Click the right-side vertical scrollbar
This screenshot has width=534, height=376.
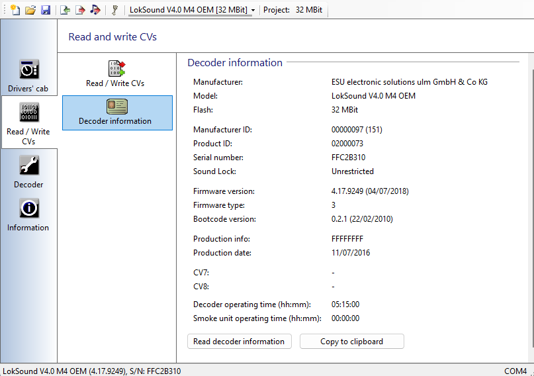(x=531, y=208)
